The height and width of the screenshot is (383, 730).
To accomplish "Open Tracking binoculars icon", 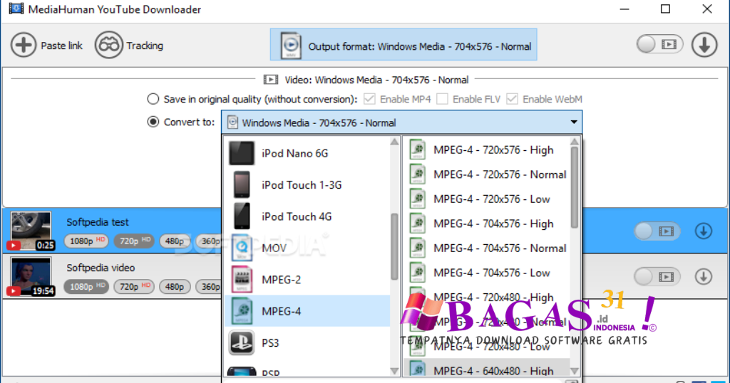I will (108, 45).
